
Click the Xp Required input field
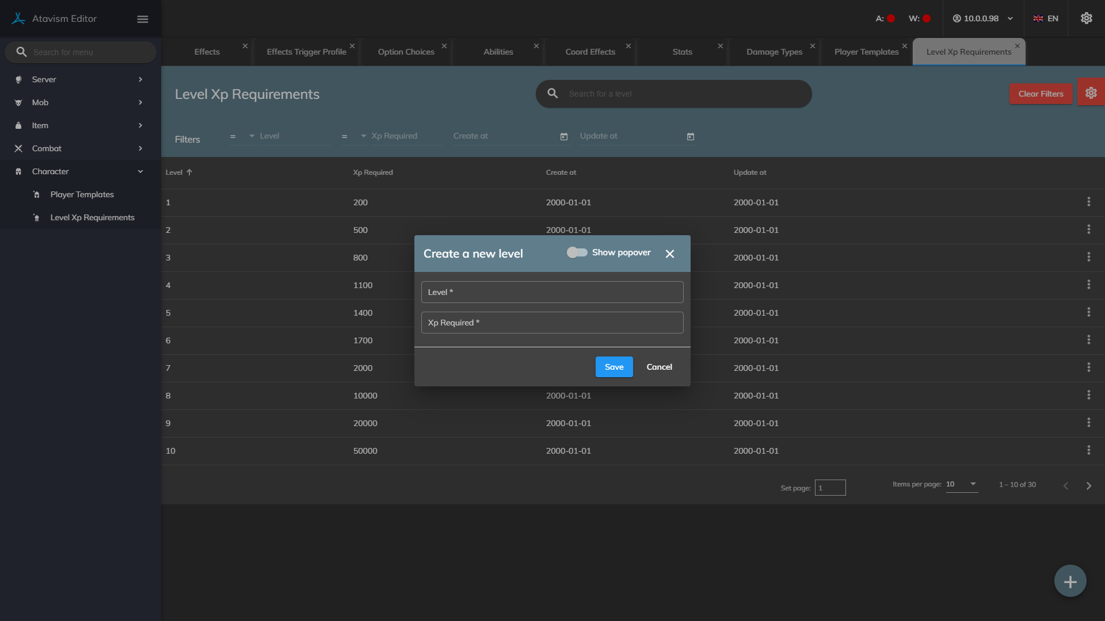click(x=552, y=323)
